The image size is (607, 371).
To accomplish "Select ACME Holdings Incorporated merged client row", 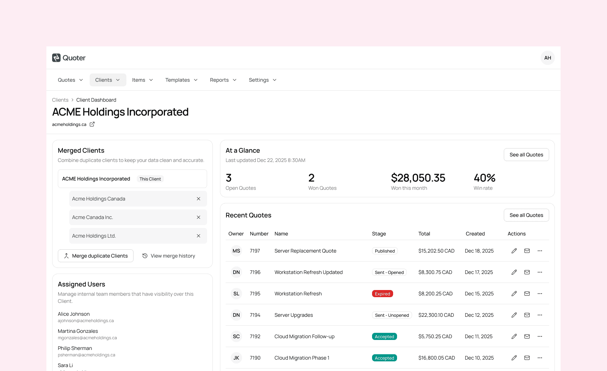I will tap(132, 179).
